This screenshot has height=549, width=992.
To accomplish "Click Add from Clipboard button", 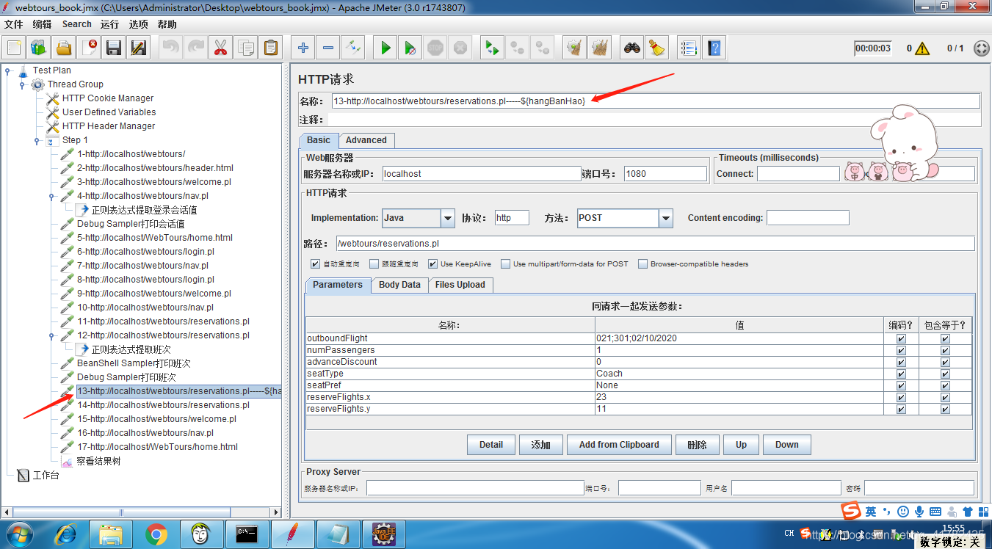I will (x=619, y=445).
